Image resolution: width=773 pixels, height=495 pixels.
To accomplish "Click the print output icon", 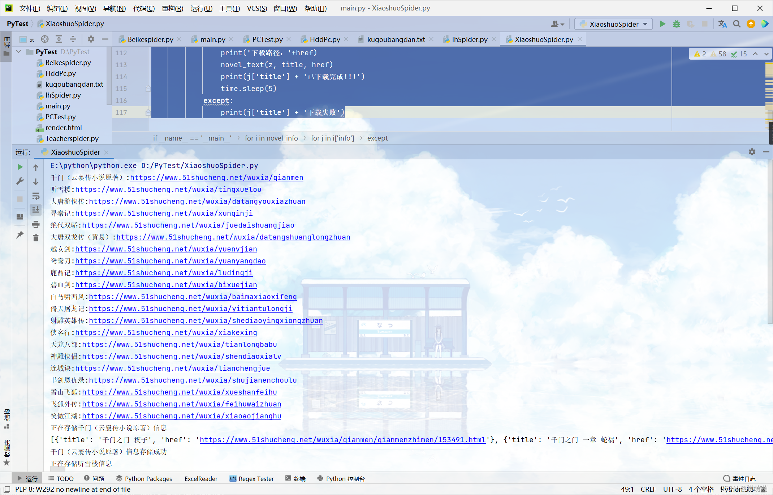I will [x=35, y=224].
